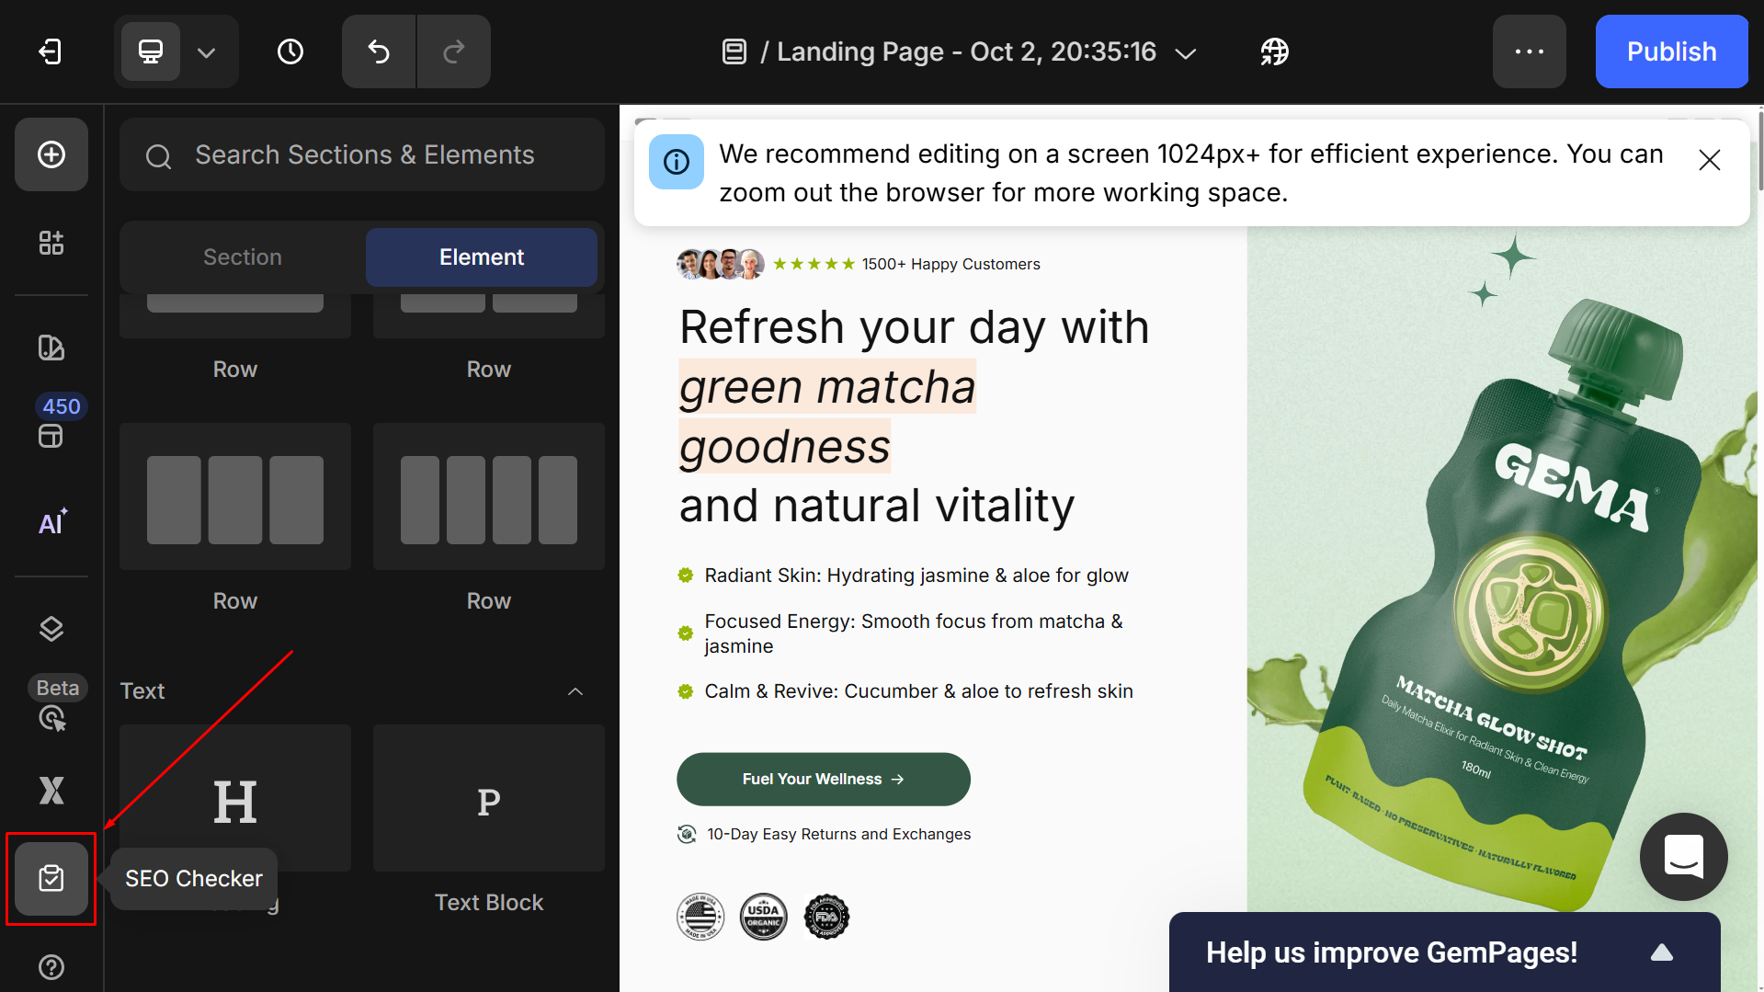Collapse the Text elements group
This screenshot has width=1764, height=992.
tap(575, 691)
